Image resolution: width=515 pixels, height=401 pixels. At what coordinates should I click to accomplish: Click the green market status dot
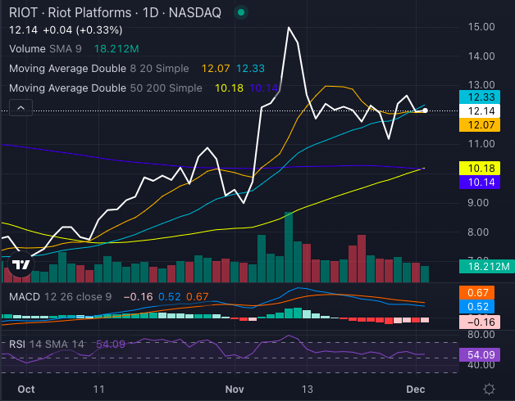[239, 13]
